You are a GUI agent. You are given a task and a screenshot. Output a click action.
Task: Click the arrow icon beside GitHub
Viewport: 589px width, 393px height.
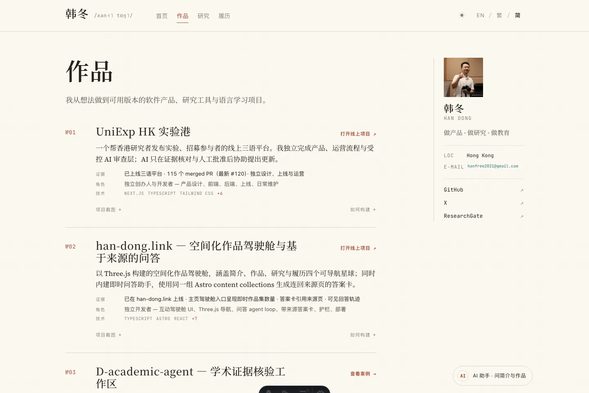click(x=522, y=190)
